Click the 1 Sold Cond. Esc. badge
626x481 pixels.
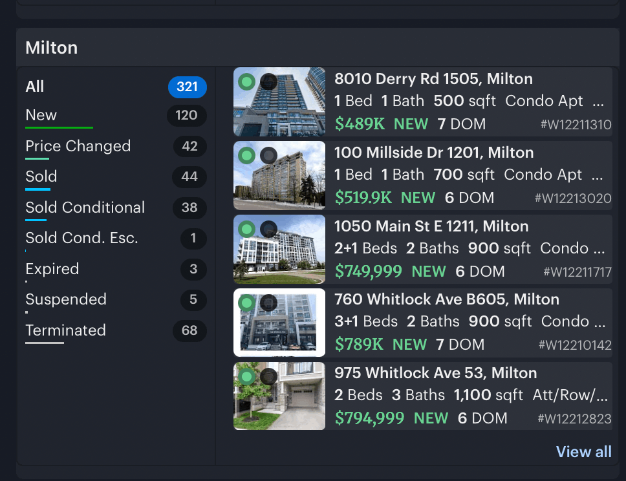pos(193,239)
